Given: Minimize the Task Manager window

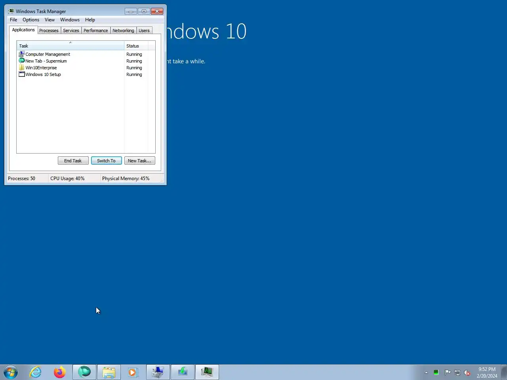Looking at the screenshot, I should (x=131, y=11).
